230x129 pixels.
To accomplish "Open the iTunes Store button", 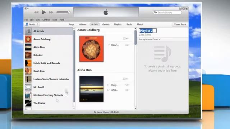I will [x=180, y=24].
